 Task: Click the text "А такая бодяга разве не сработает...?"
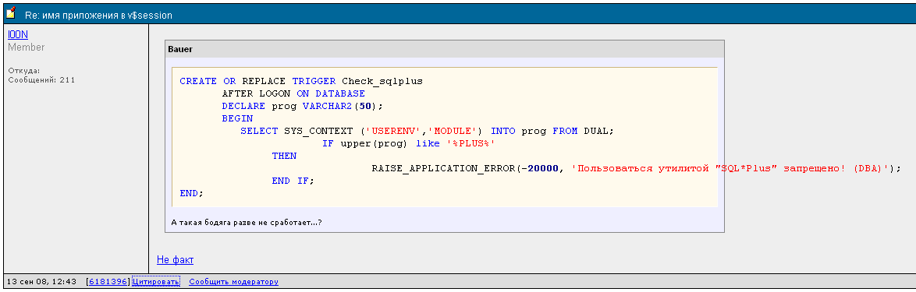pos(247,222)
